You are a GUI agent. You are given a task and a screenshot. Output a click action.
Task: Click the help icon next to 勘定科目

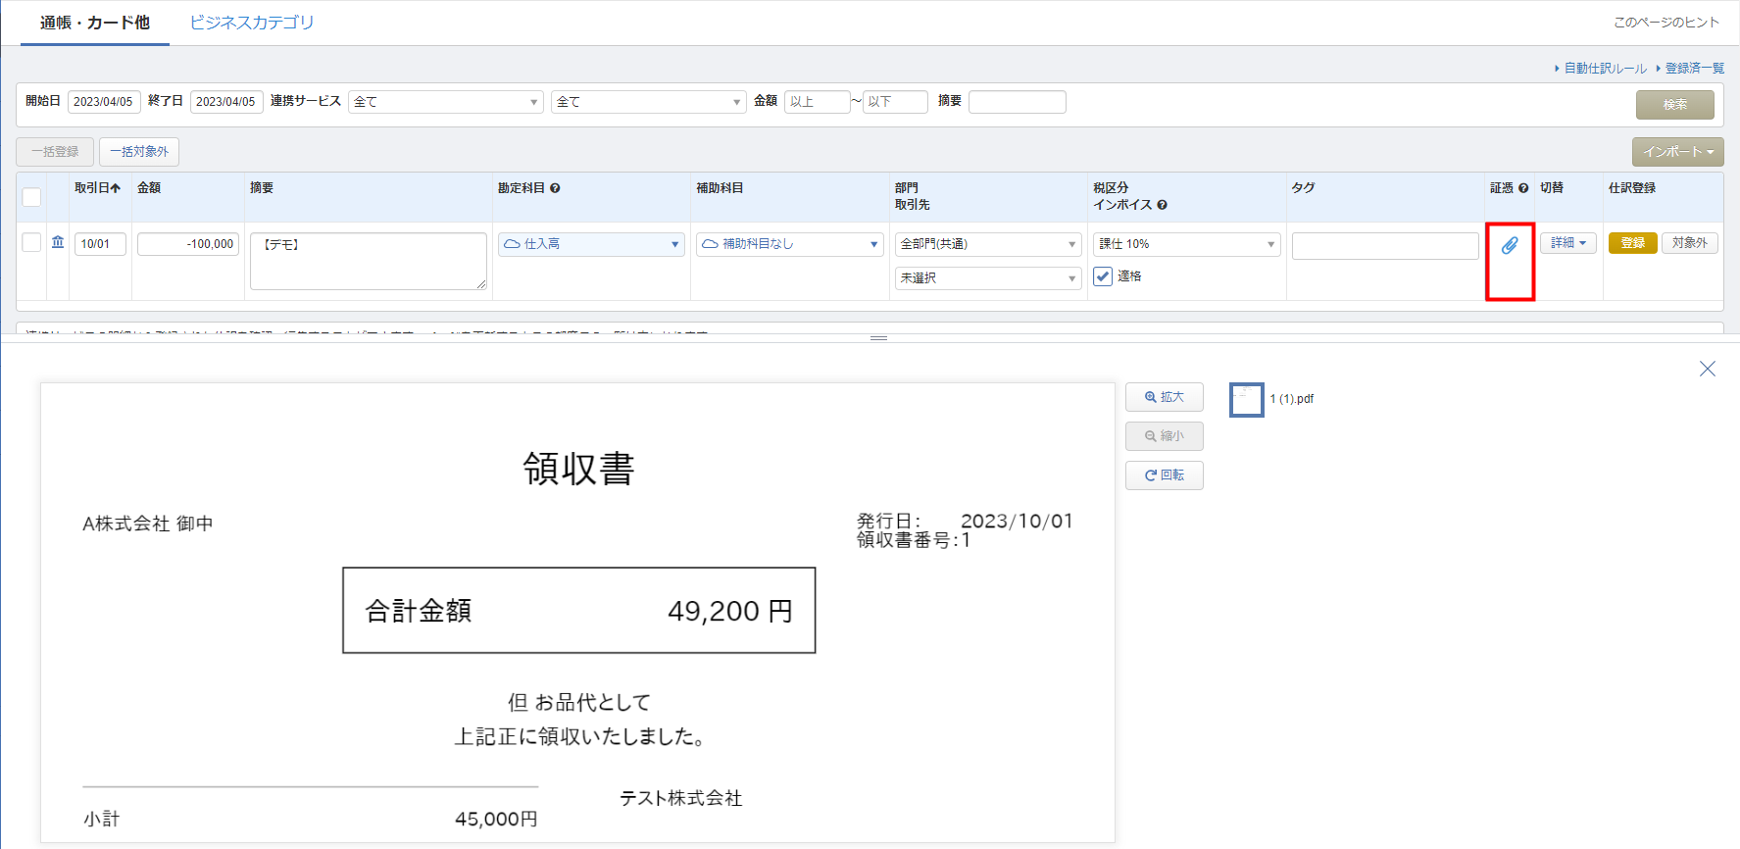click(555, 188)
